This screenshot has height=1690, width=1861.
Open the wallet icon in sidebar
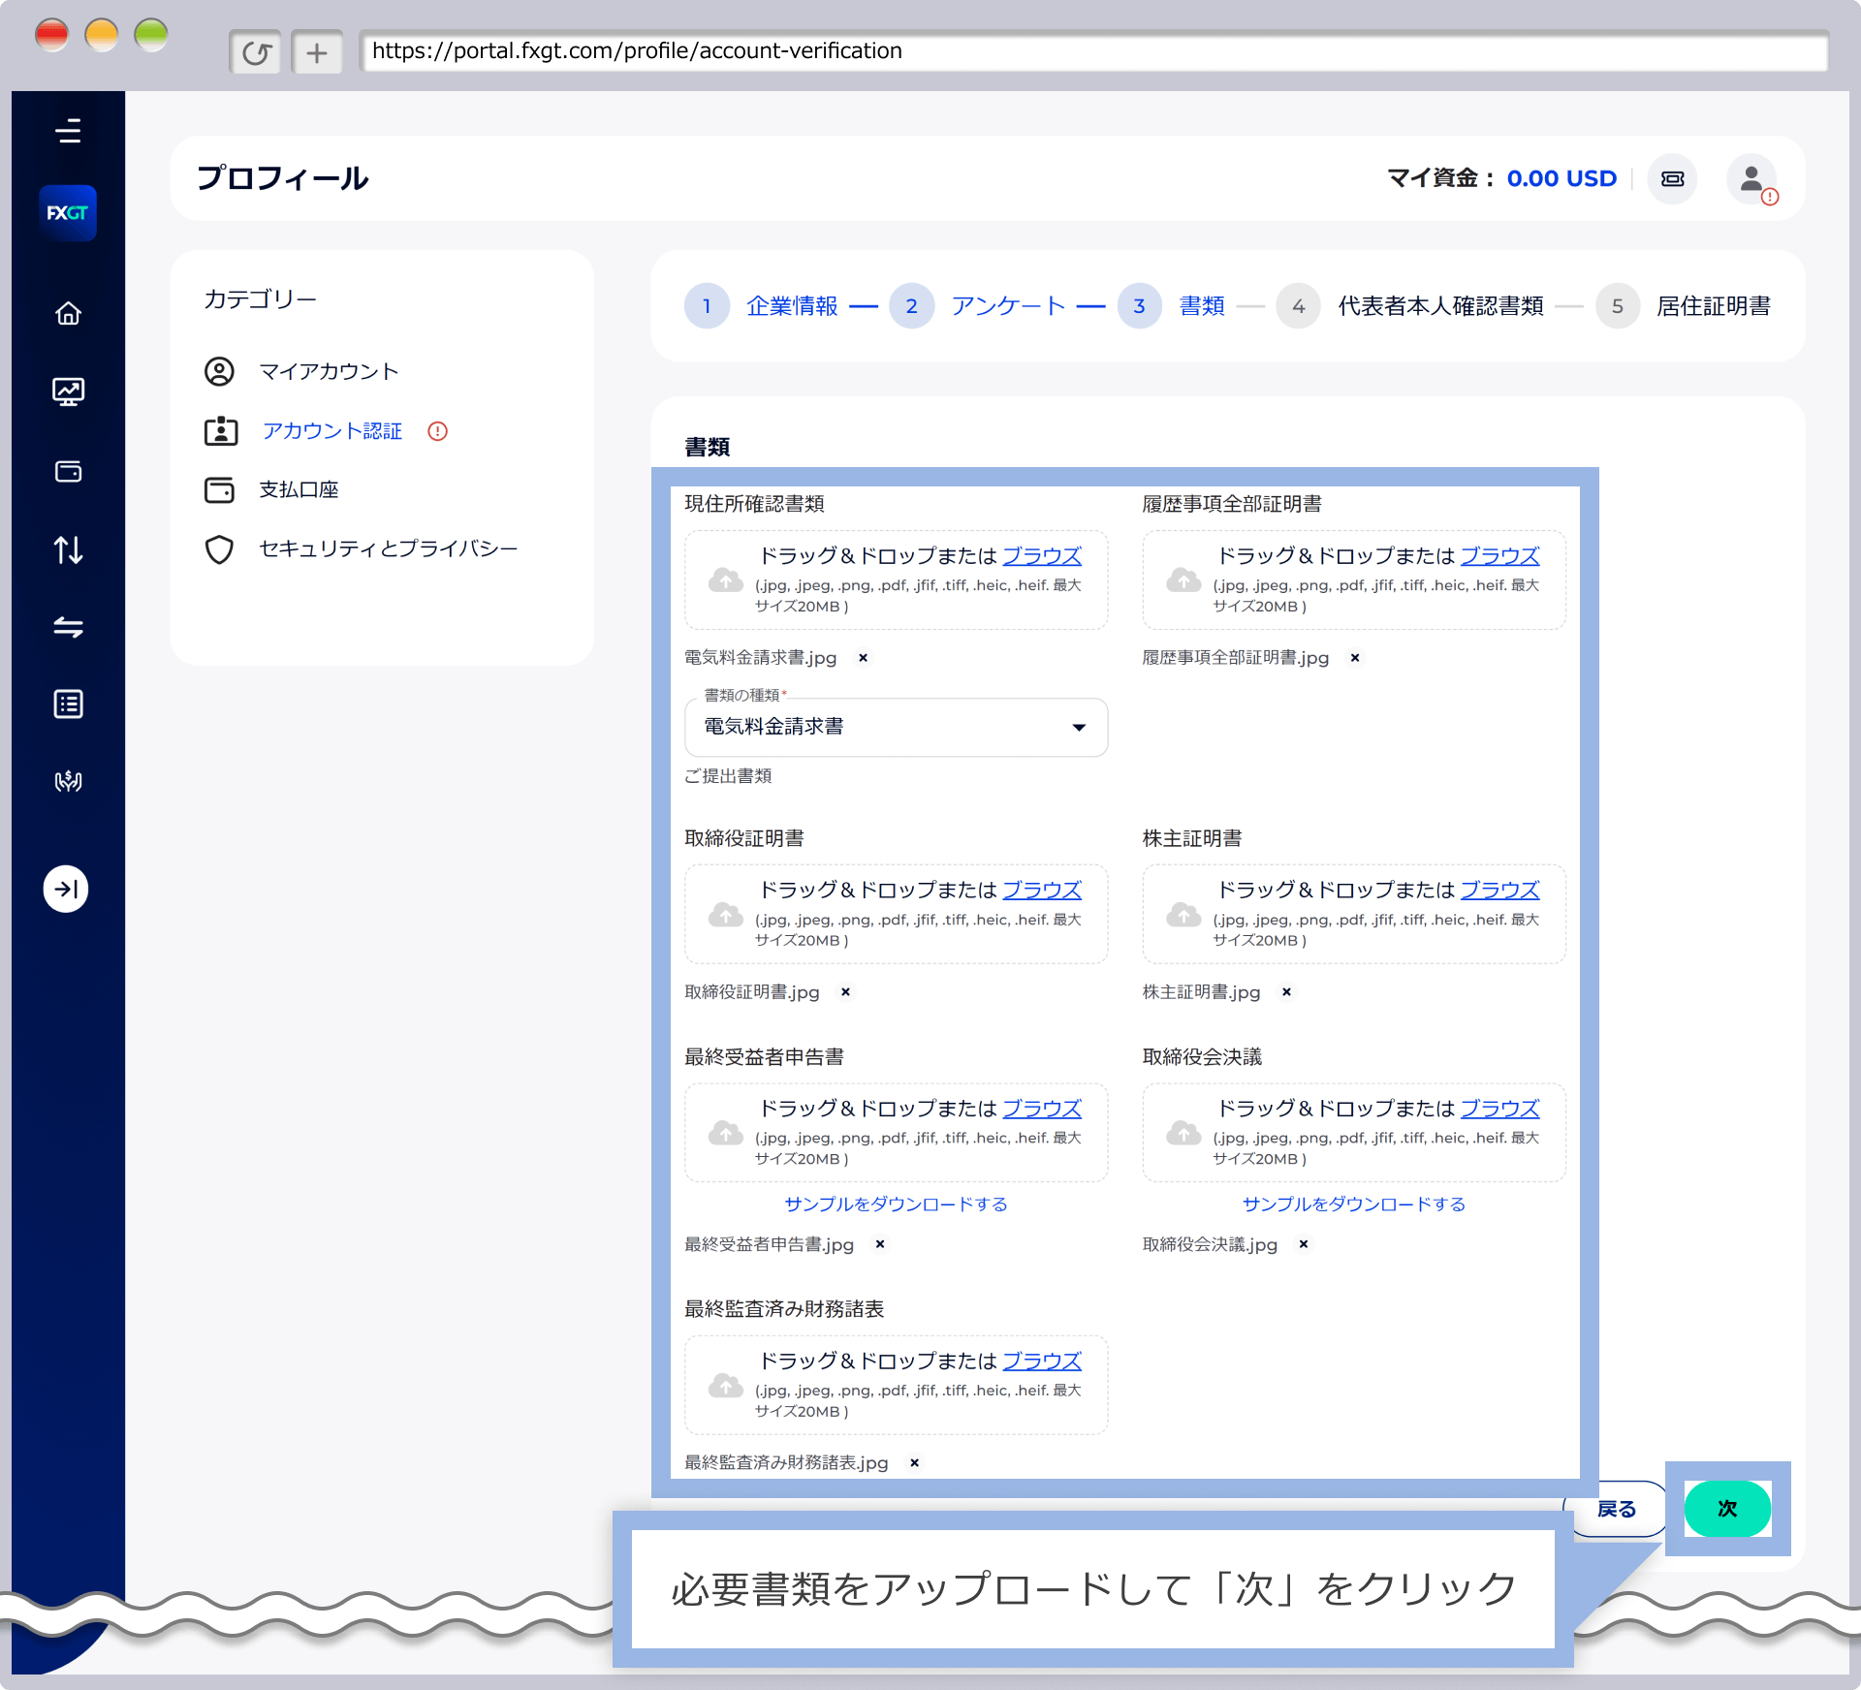(68, 472)
